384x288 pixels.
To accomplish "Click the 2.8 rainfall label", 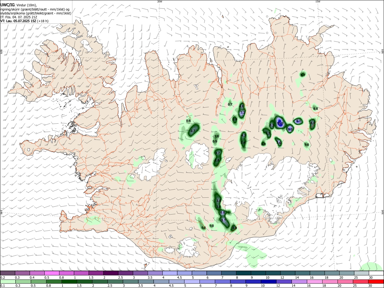I will tap(217, 160).
